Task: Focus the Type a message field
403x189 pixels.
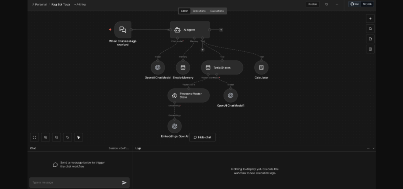Action: 75,182
